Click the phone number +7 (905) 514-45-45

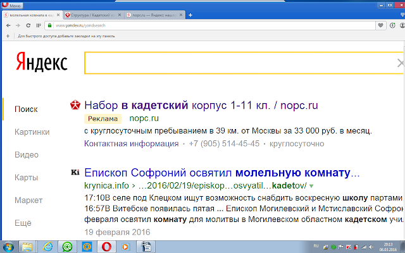pyautogui.click(x=224, y=144)
